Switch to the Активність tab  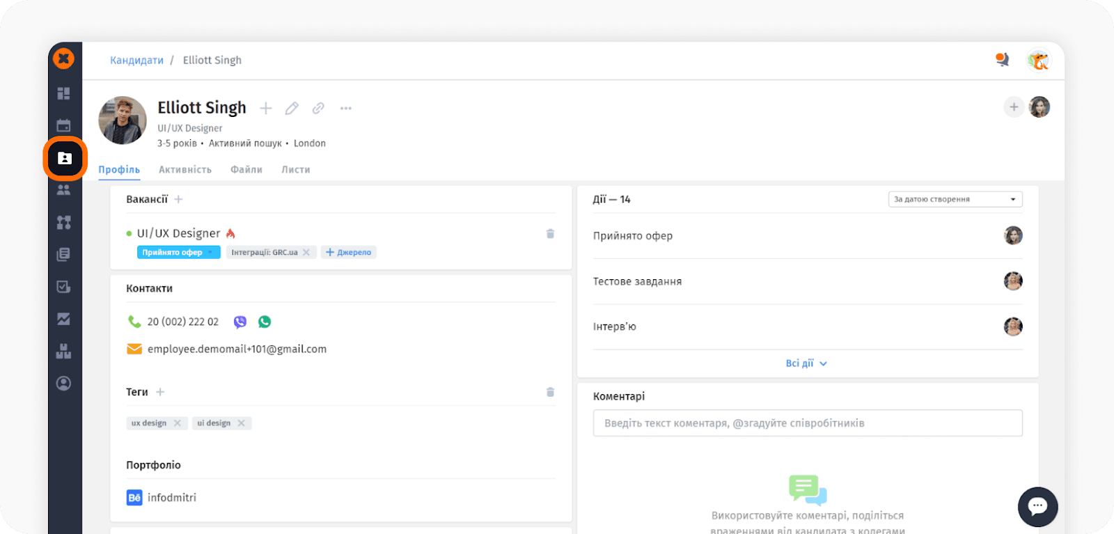pyautogui.click(x=185, y=169)
